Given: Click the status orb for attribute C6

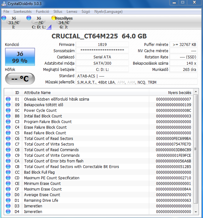Looking at the screenshot, I should tap(8, 138).
